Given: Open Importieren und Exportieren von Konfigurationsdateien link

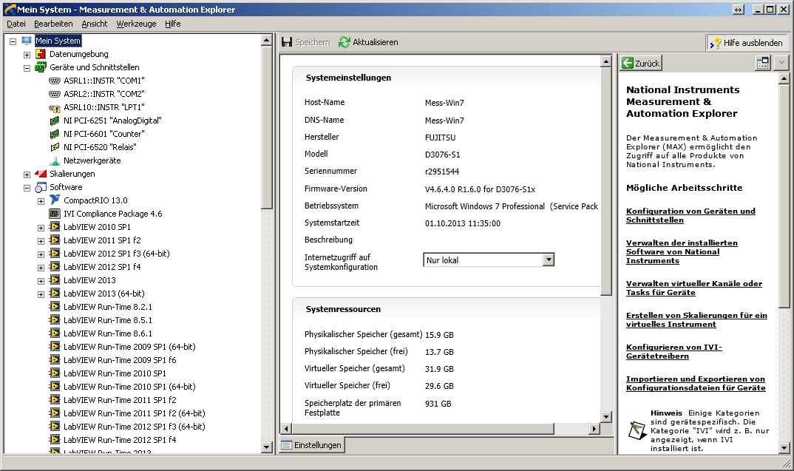Looking at the screenshot, I should [696, 384].
